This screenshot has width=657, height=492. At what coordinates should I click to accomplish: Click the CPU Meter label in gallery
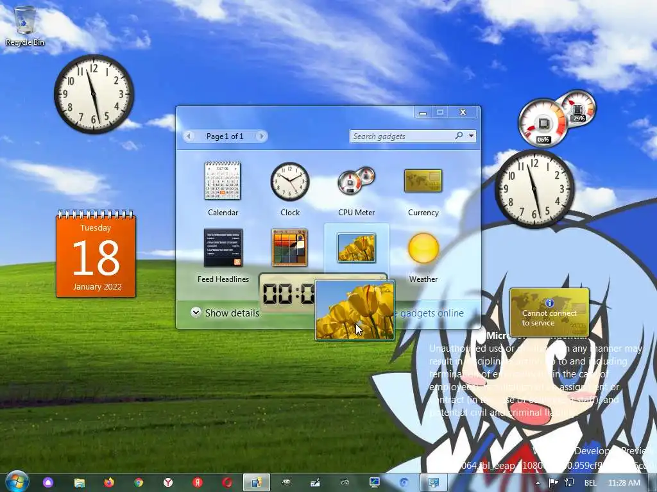[x=356, y=213]
